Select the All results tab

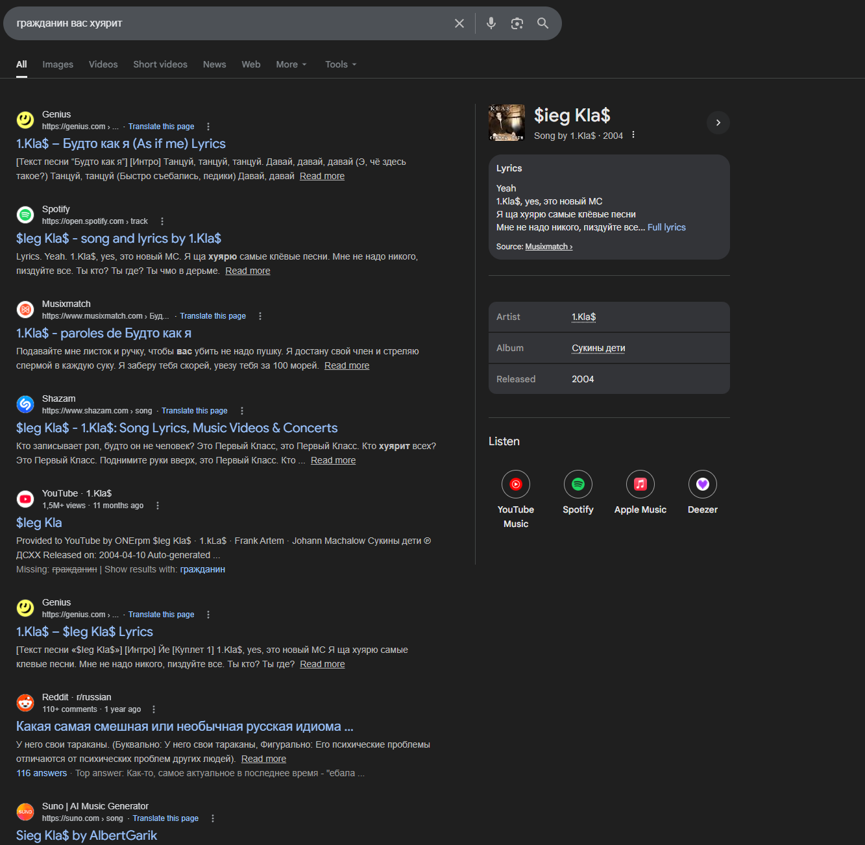point(21,64)
